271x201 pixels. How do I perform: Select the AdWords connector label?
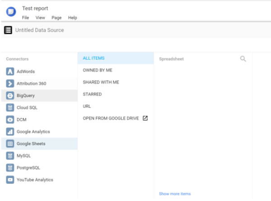click(x=26, y=71)
